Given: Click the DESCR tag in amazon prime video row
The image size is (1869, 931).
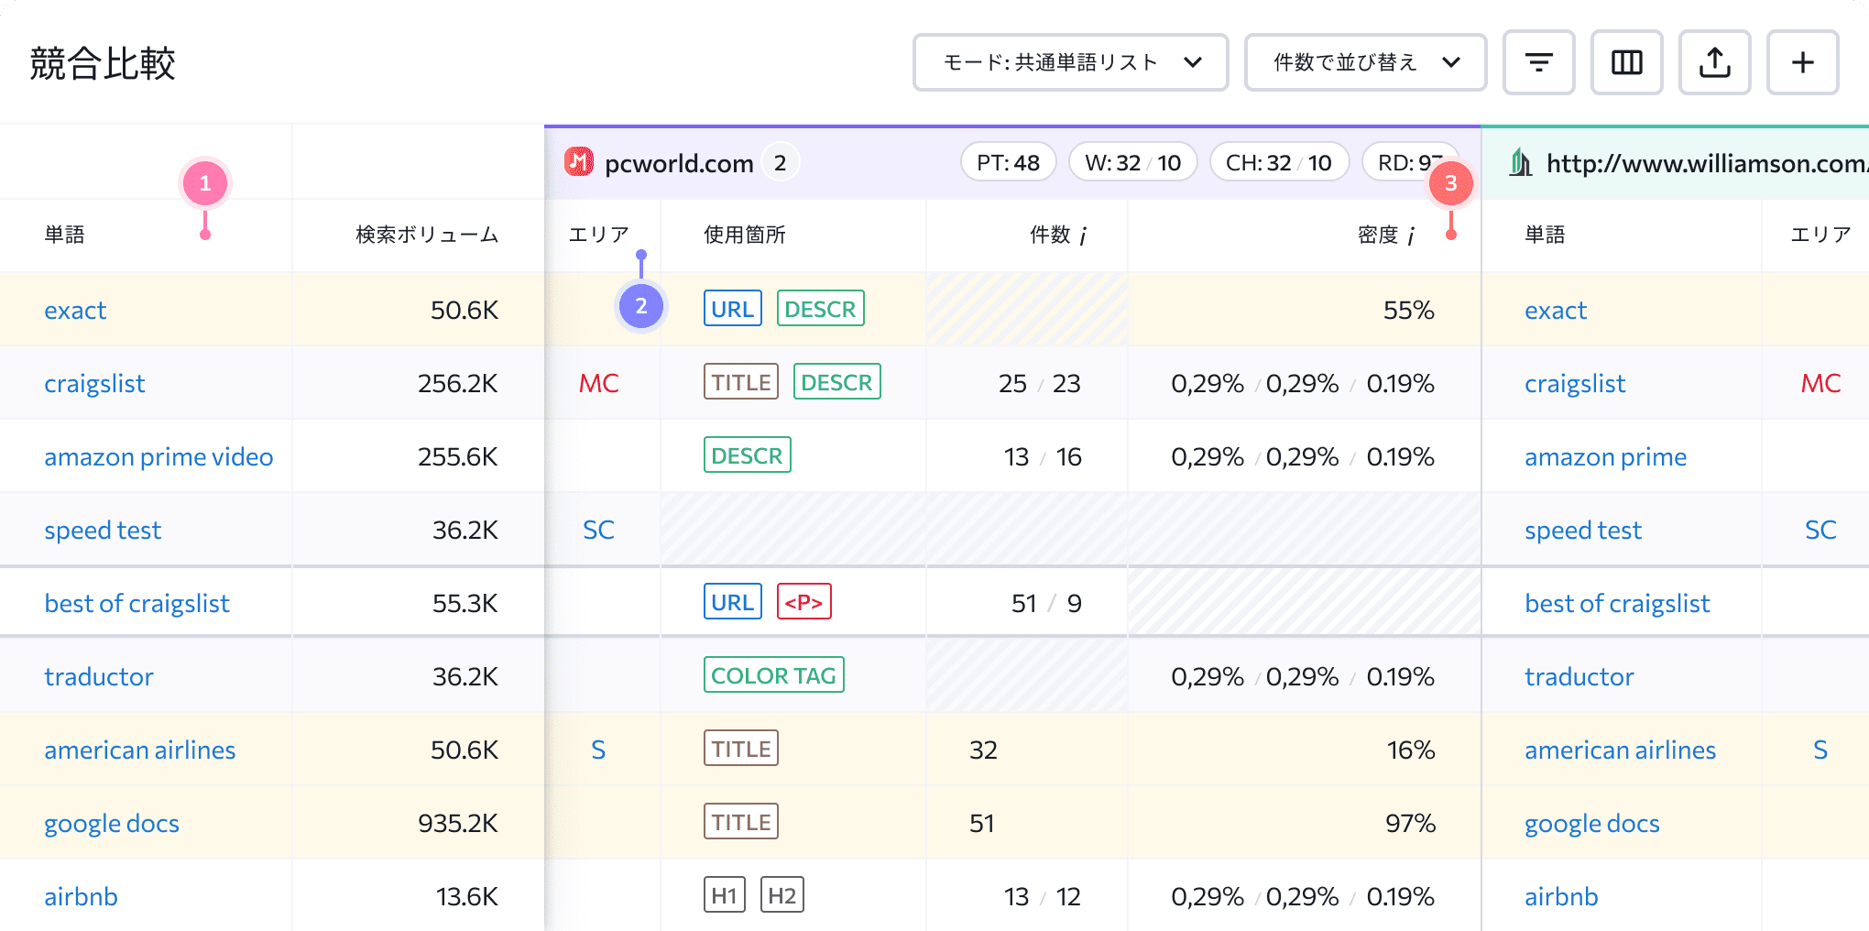Looking at the screenshot, I should click(747, 455).
